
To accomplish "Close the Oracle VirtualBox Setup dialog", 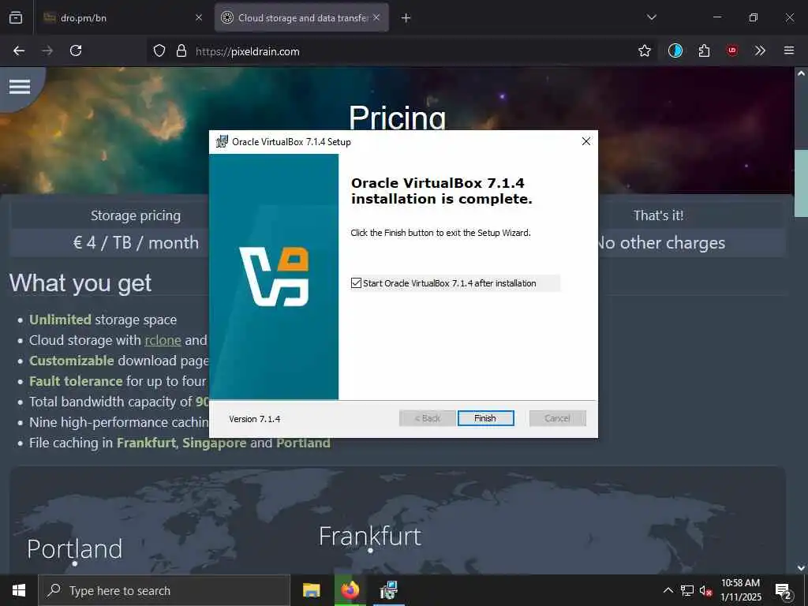I will pos(586,142).
